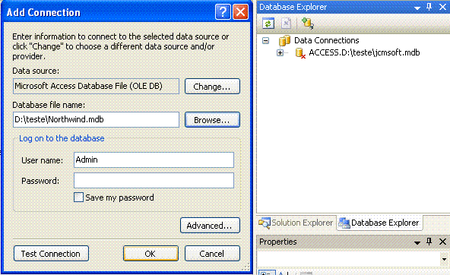This screenshot has width=450, height=275.
Task: Click the Browse button for database file
Action: pyautogui.click(x=212, y=119)
